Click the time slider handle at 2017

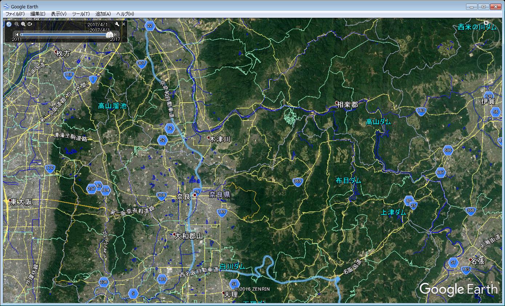click(x=109, y=34)
